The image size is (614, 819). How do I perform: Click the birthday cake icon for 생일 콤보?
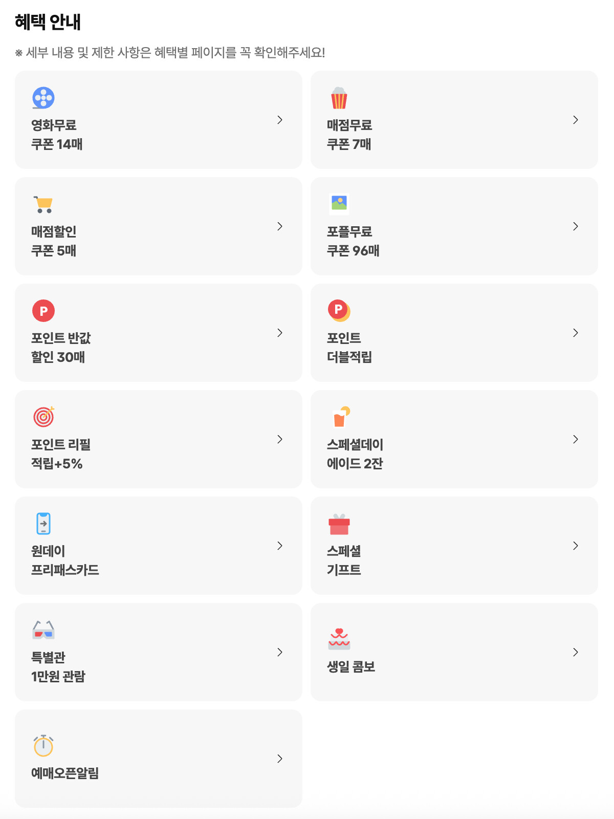[x=339, y=638]
